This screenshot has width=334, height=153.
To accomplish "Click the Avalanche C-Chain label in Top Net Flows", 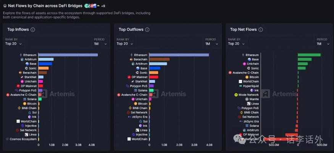I will pos(245,72).
